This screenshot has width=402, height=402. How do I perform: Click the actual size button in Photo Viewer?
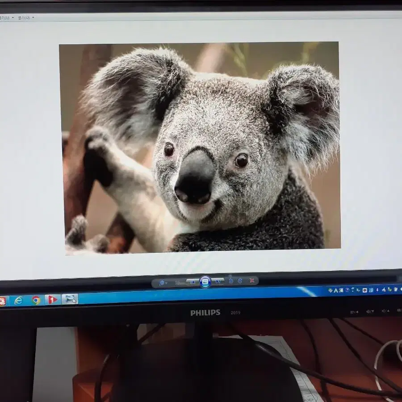(177, 283)
